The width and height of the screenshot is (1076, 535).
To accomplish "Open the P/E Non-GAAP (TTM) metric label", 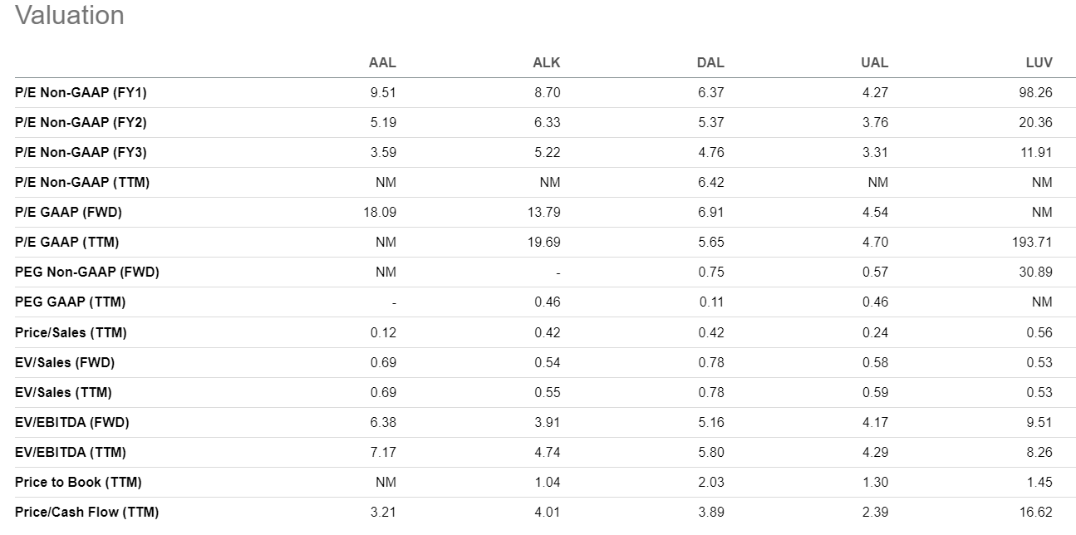I will coord(82,182).
